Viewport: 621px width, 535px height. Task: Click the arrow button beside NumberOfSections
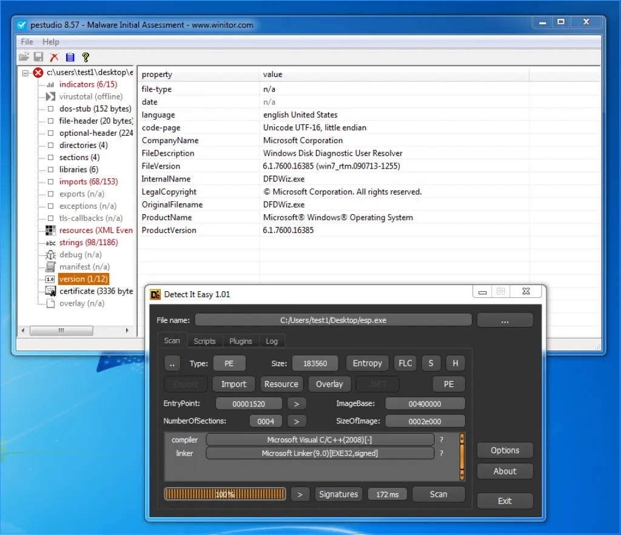click(297, 421)
